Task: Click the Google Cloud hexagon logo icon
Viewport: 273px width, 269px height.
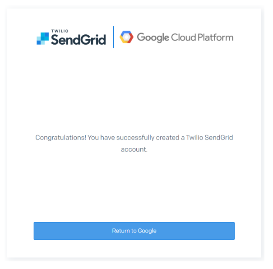Action: coord(126,37)
